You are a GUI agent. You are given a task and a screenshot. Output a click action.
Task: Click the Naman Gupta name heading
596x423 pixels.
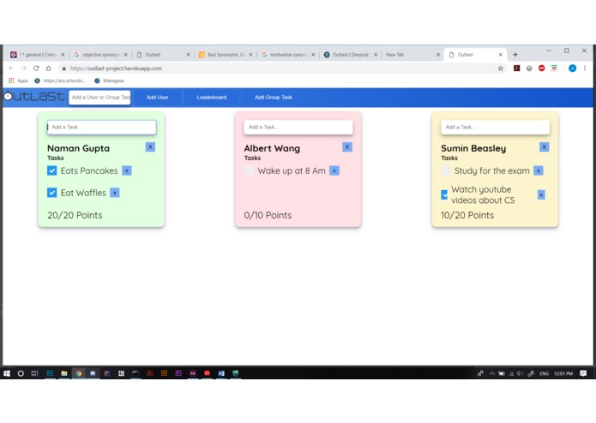point(78,148)
